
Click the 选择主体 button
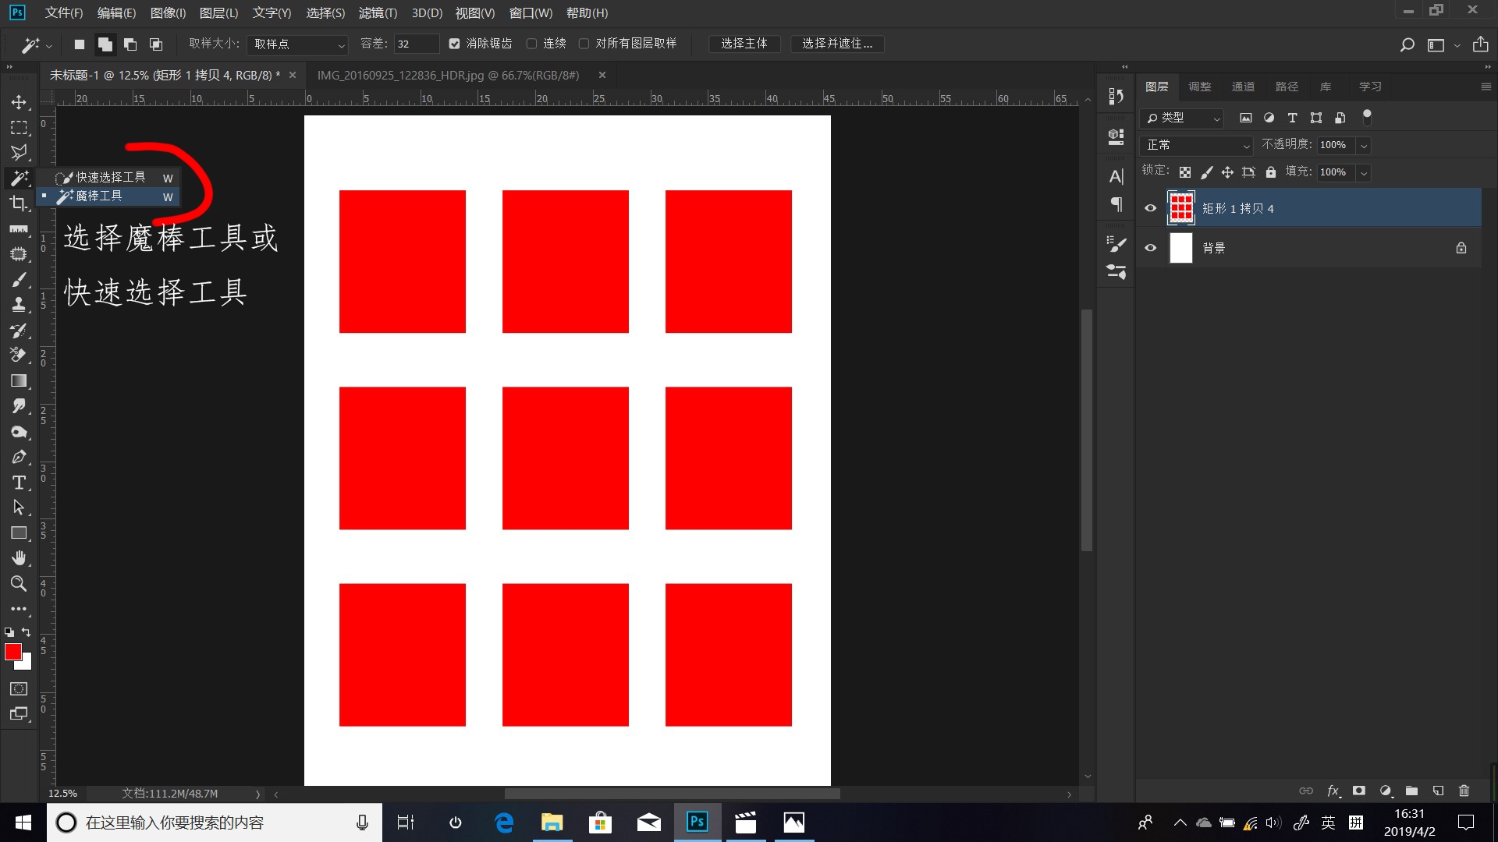[x=744, y=44]
